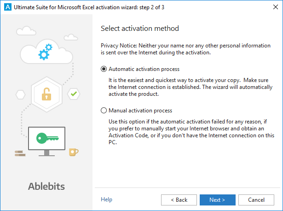Screen dimensions: 283x211
Task: Select the Automatic activation process radio button
Action: tap(104, 69)
